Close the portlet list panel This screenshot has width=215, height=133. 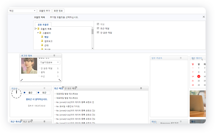pos(204,17)
